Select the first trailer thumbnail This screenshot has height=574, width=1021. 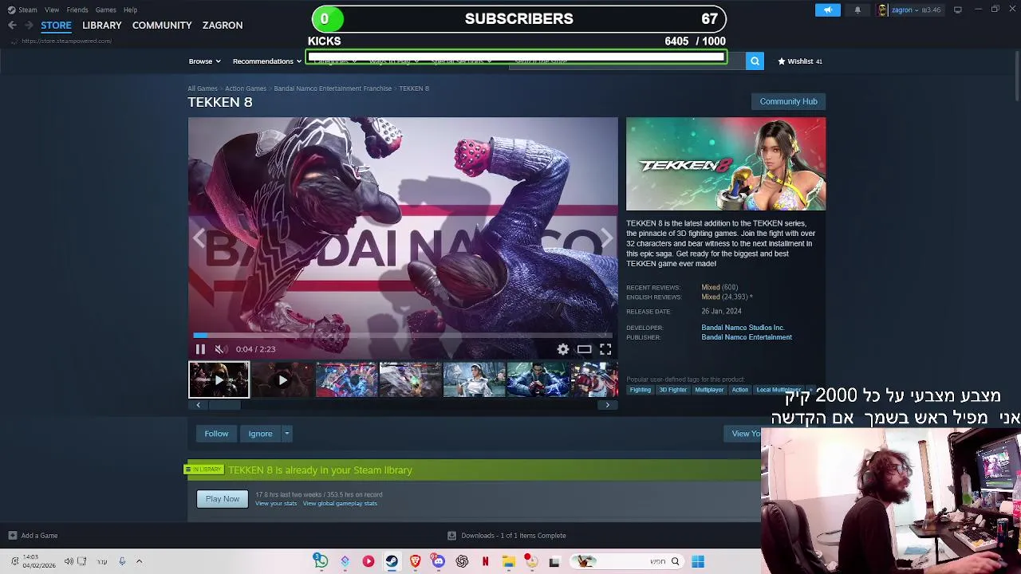(x=219, y=379)
